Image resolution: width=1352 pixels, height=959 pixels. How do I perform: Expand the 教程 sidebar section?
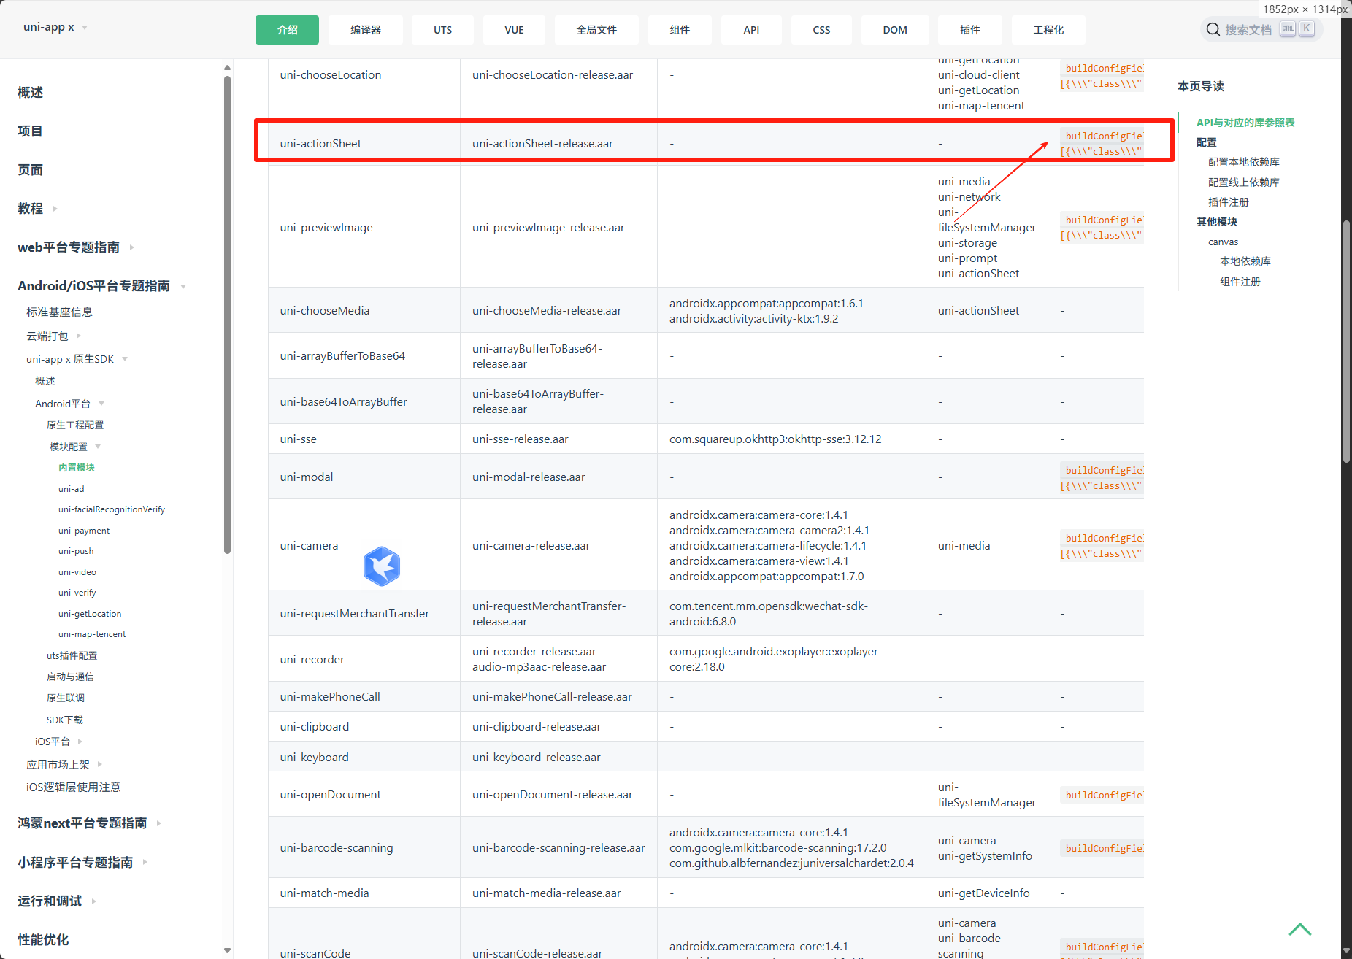(x=55, y=209)
